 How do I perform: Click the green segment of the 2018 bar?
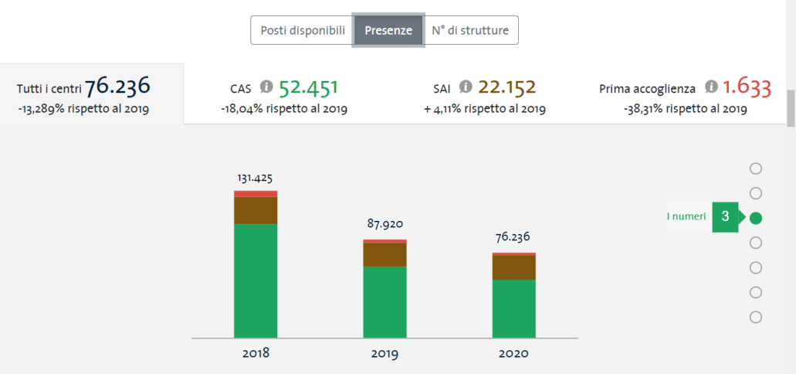(x=256, y=280)
